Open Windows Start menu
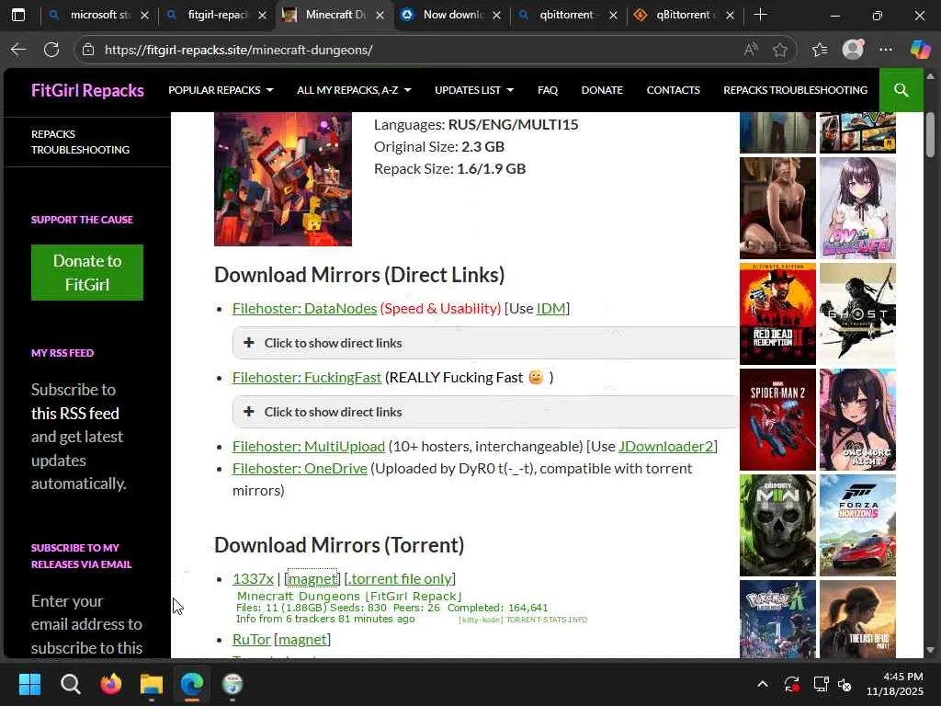 [x=29, y=684]
